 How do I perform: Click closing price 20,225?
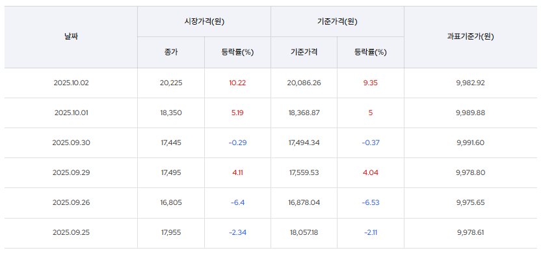171,83
